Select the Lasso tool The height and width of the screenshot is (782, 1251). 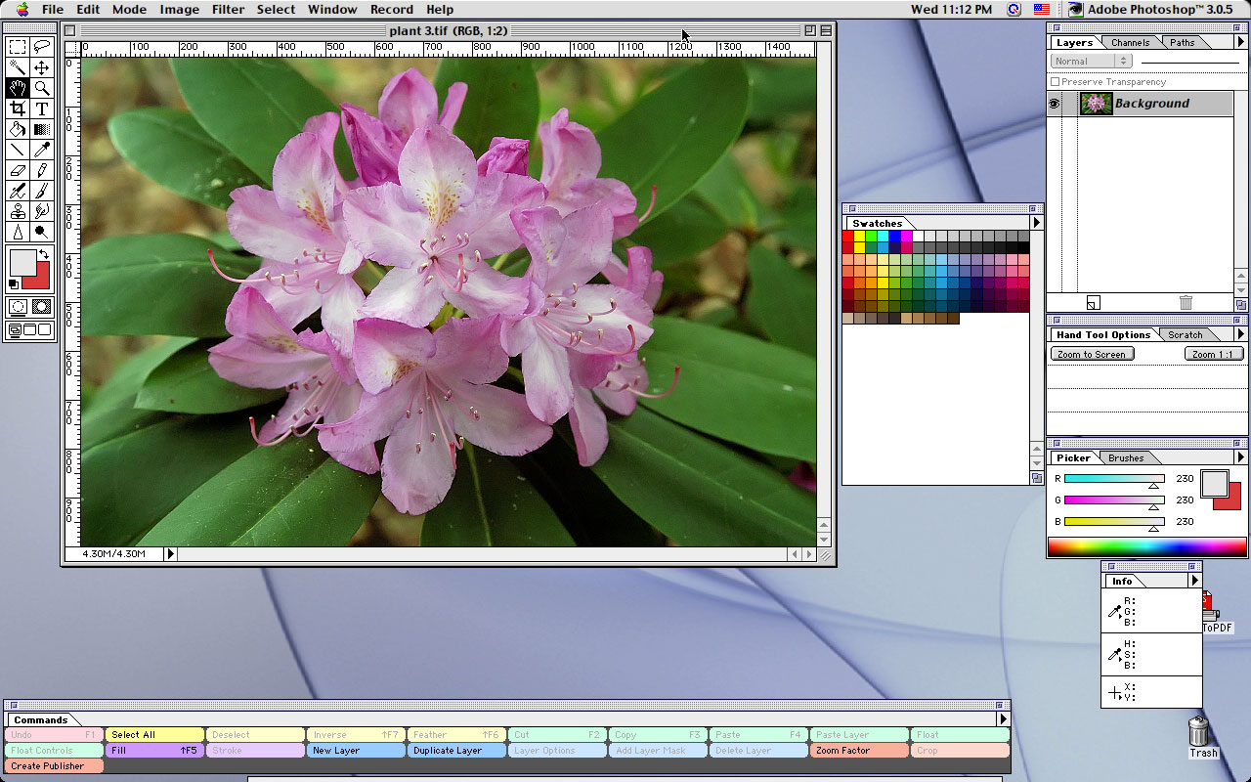point(42,47)
